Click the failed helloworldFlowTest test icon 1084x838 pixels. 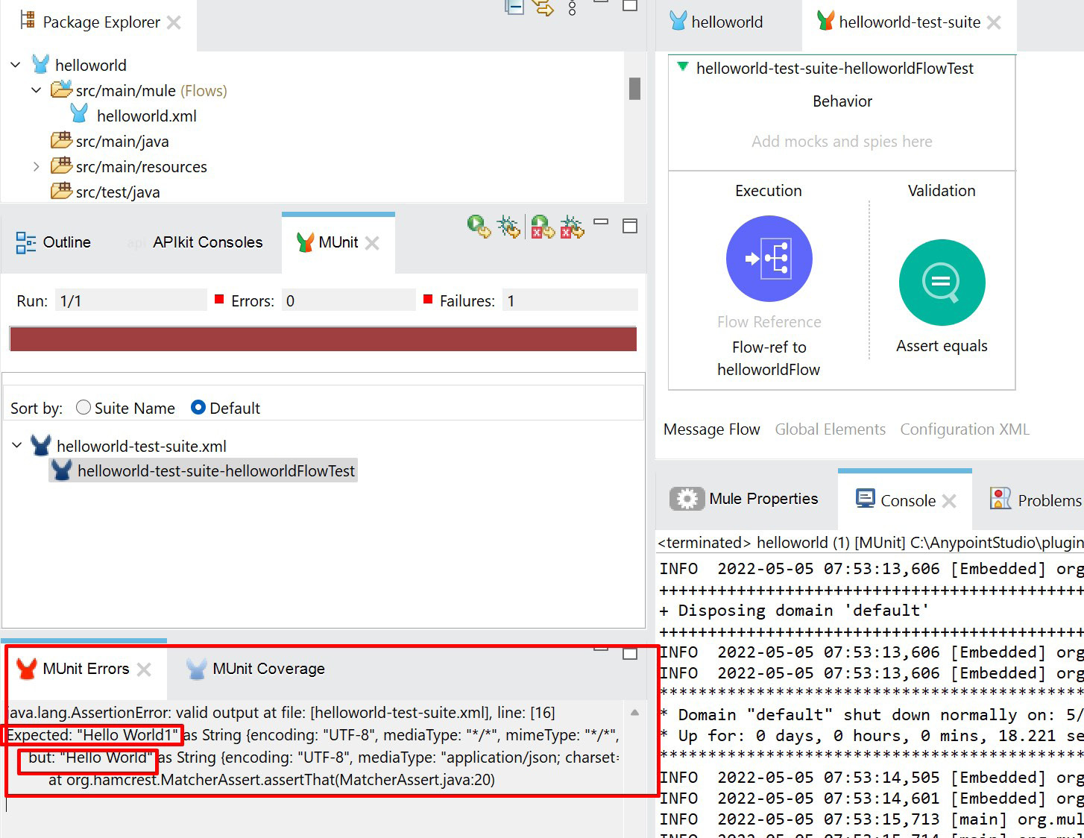coord(62,470)
